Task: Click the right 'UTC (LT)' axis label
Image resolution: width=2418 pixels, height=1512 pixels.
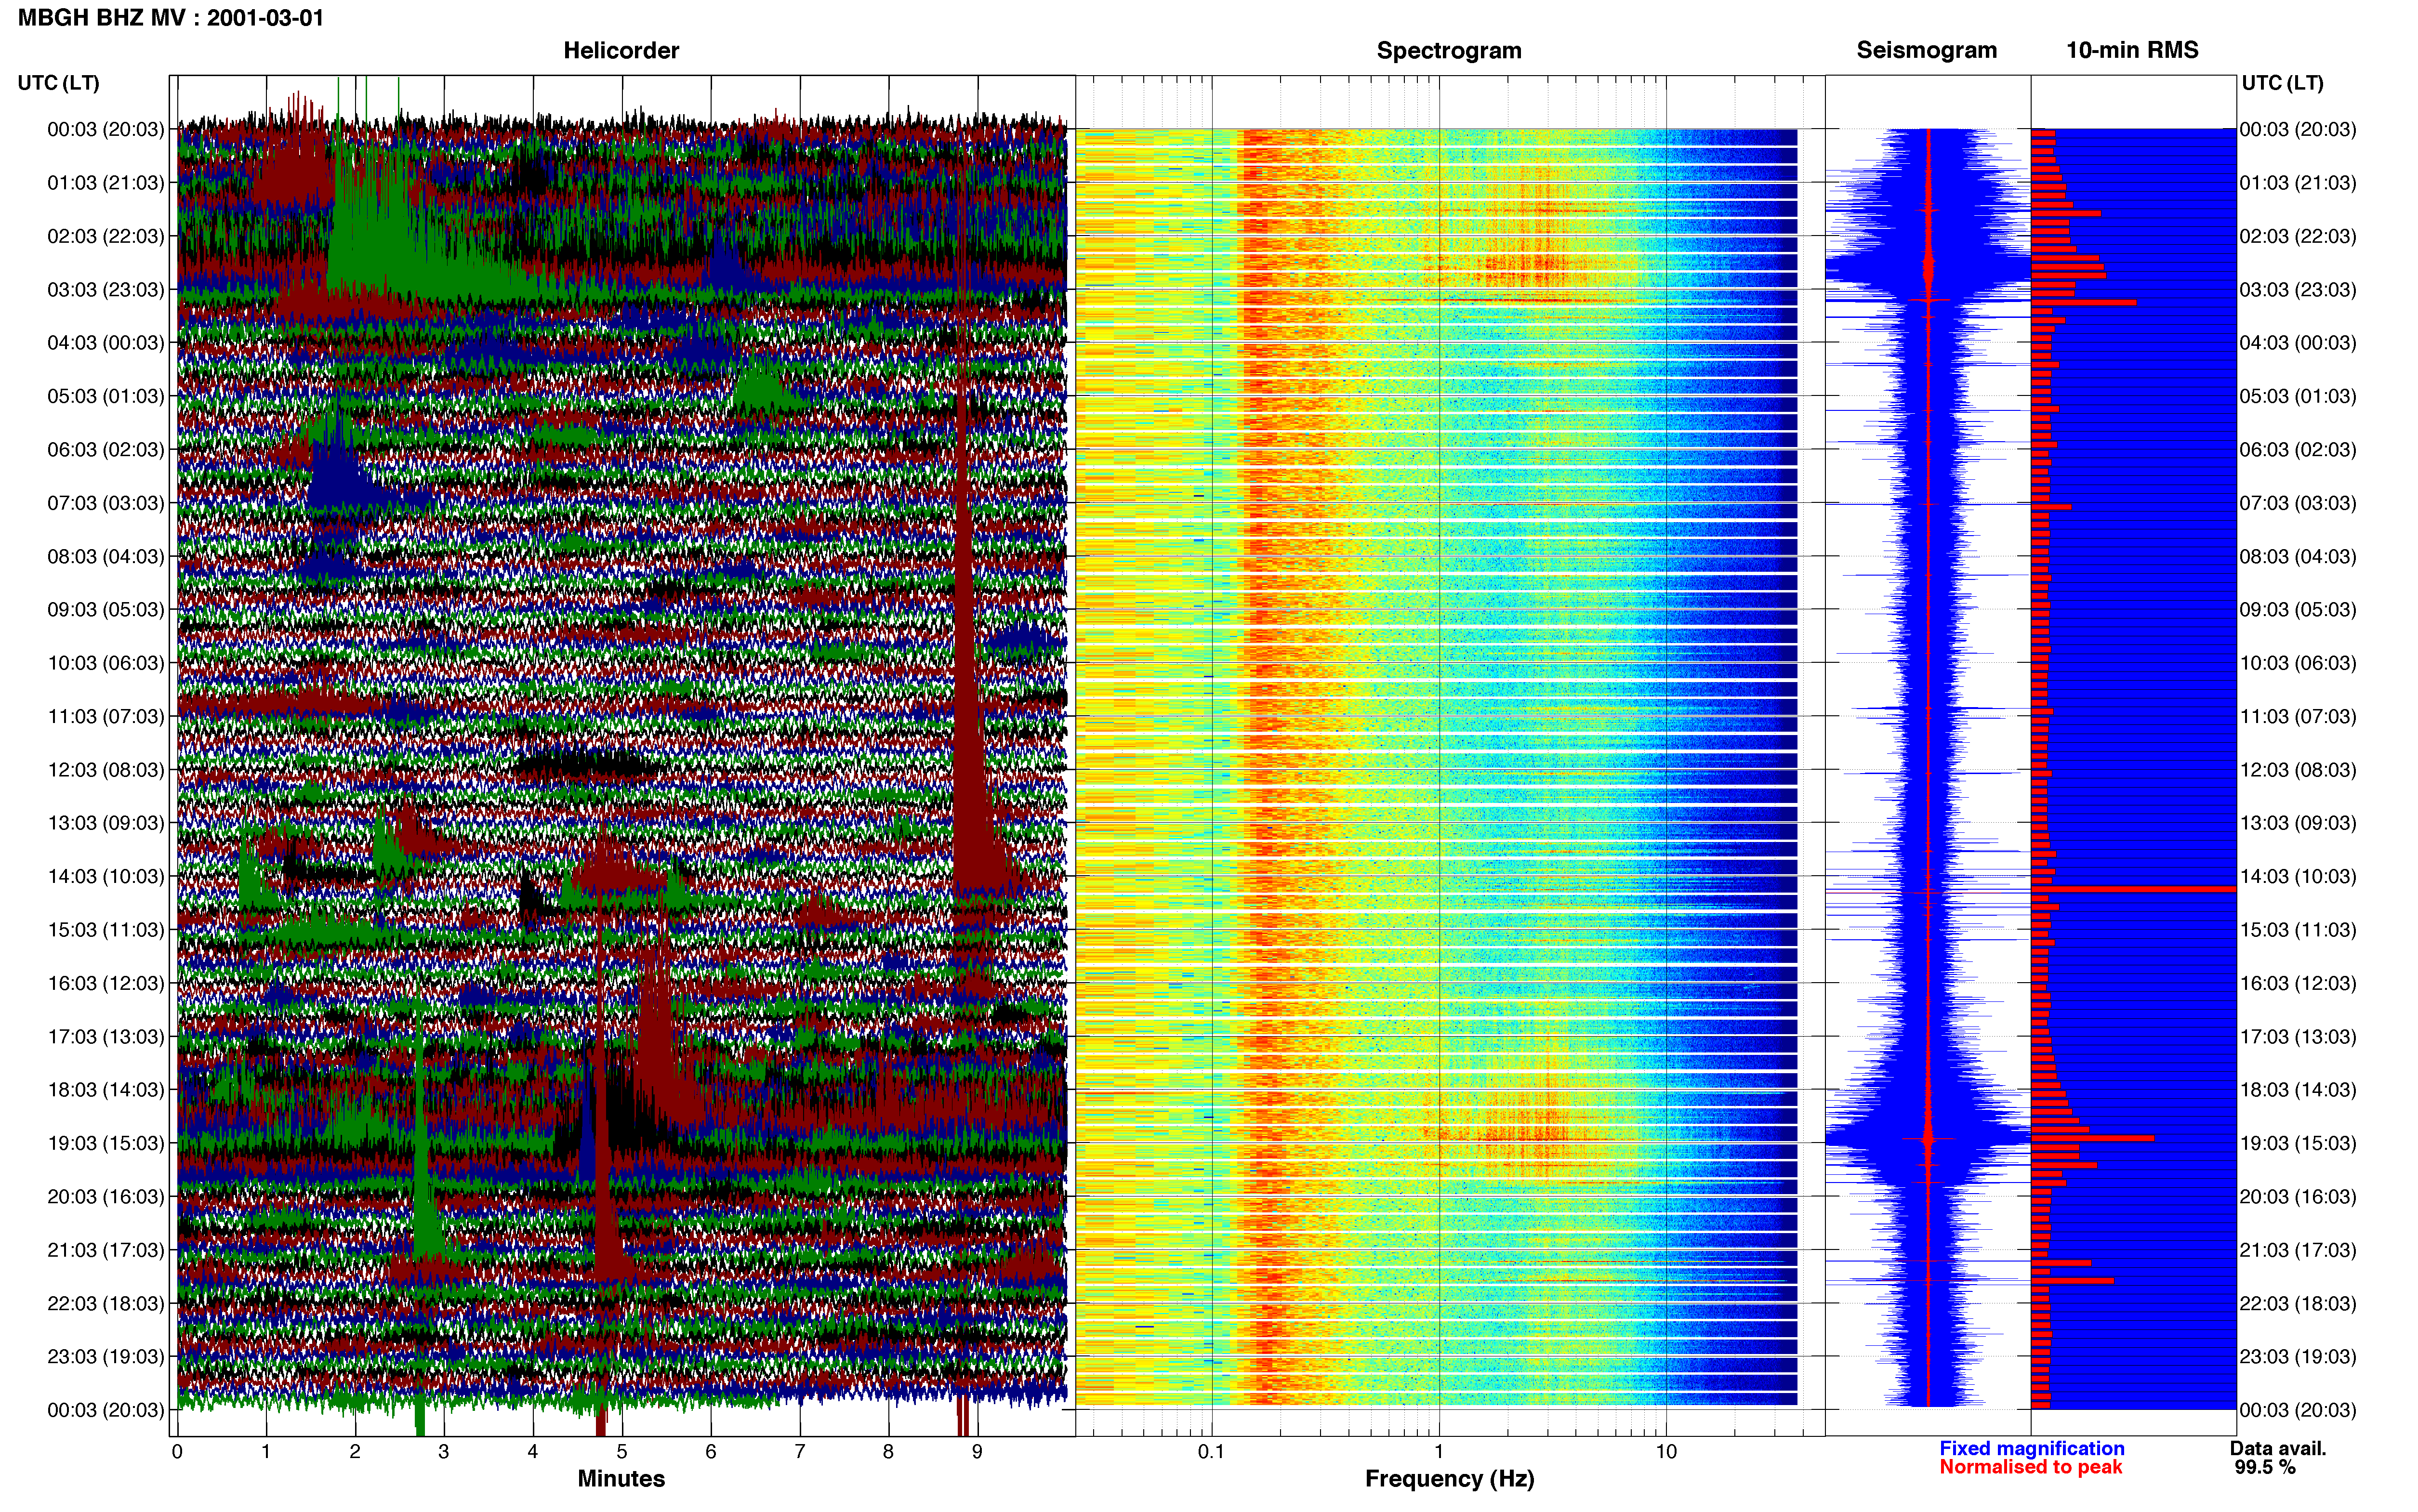Action: 2282,83
